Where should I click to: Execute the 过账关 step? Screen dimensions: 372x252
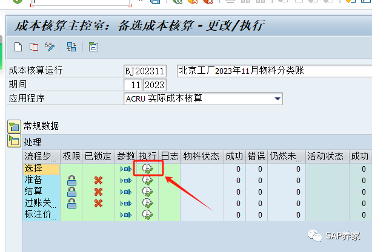pos(147,203)
